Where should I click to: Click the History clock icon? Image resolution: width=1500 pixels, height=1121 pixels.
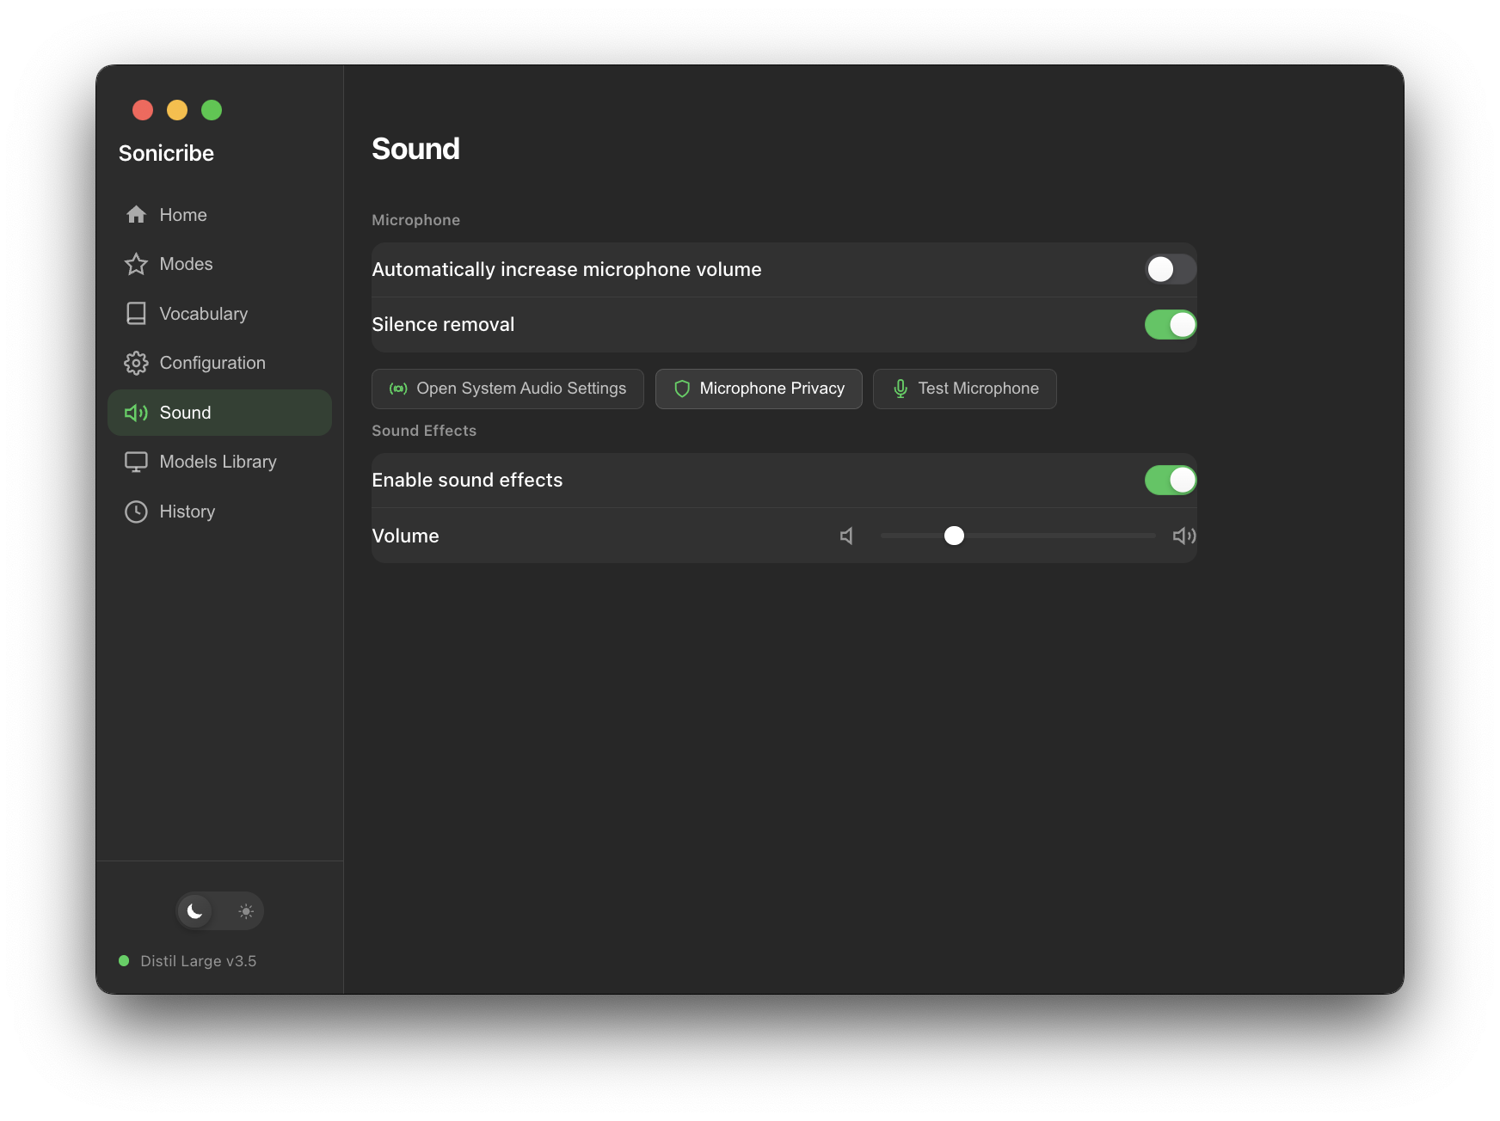pyautogui.click(x=136, y=511)
